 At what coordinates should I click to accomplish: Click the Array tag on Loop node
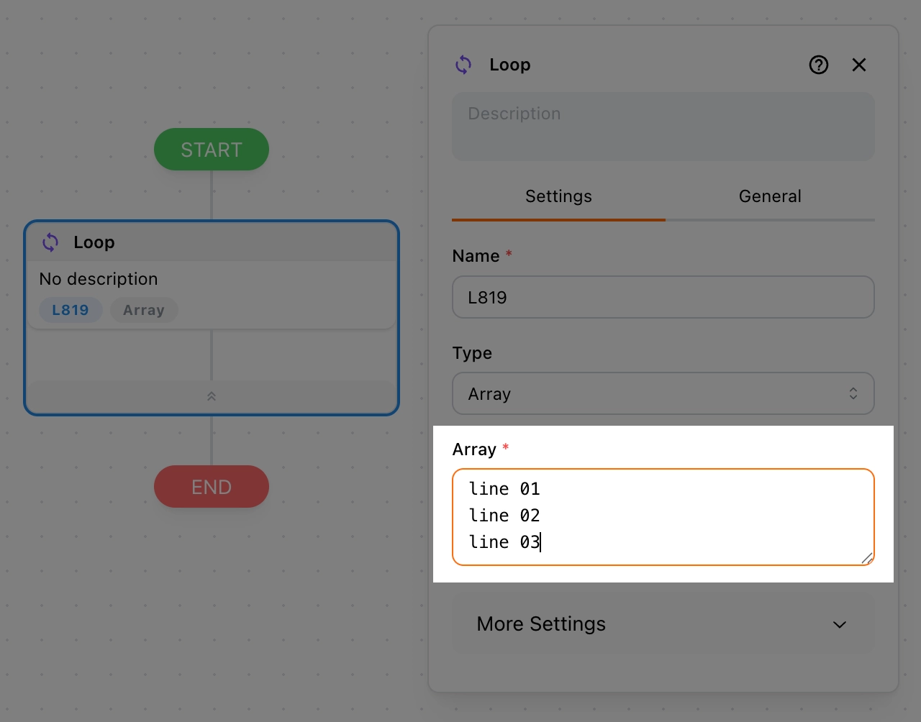pos(144,310)
